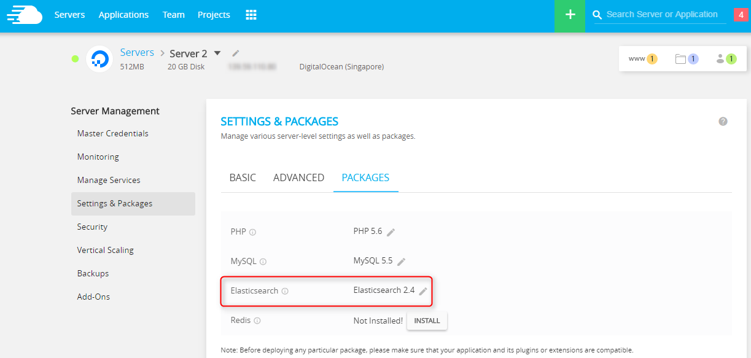
Task: Open Applications in the top menu
Action: [x=123, y=15]
